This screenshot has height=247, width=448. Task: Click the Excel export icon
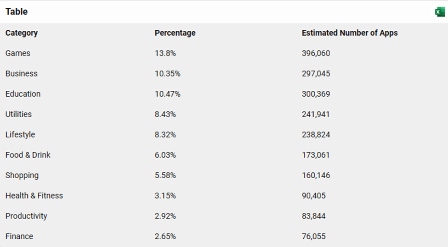click(x=440, y=12)
